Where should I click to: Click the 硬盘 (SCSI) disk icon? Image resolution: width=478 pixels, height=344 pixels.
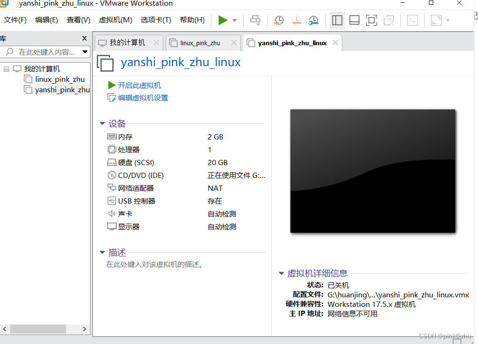(111, 162)
